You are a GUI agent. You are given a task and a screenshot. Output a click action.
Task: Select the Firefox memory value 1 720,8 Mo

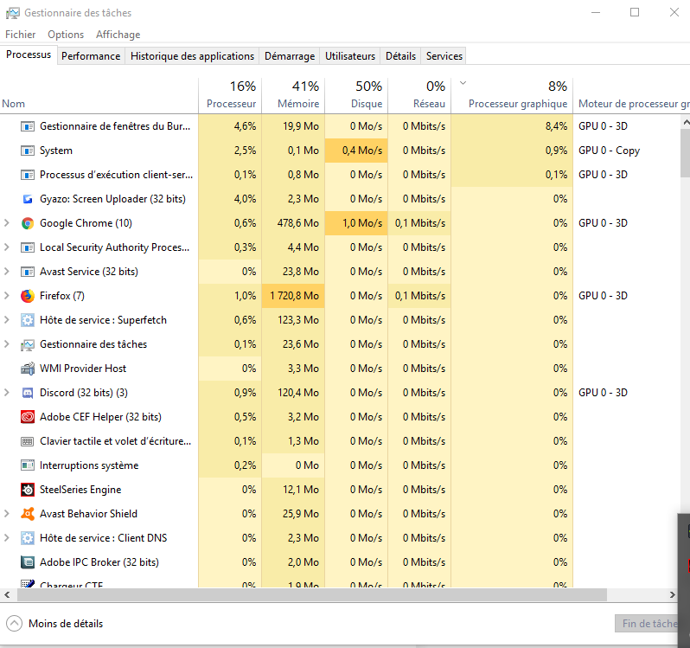[293, 296]
